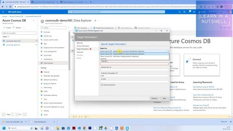Click Show all downloads
This screenshot has height=131, width=233.
click(x=224, y=122)
